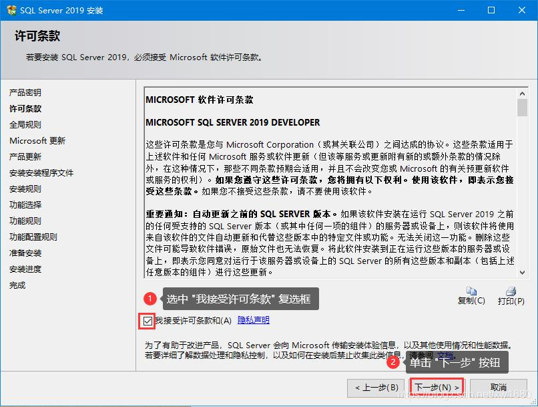Open the 隐私声明 link
Image resolution: width=538 pixels, height=407 pixels.
point(254,320)
